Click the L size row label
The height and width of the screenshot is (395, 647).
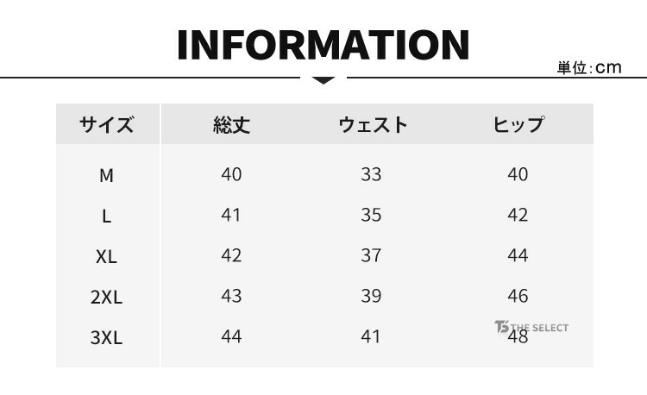point(106,216)
